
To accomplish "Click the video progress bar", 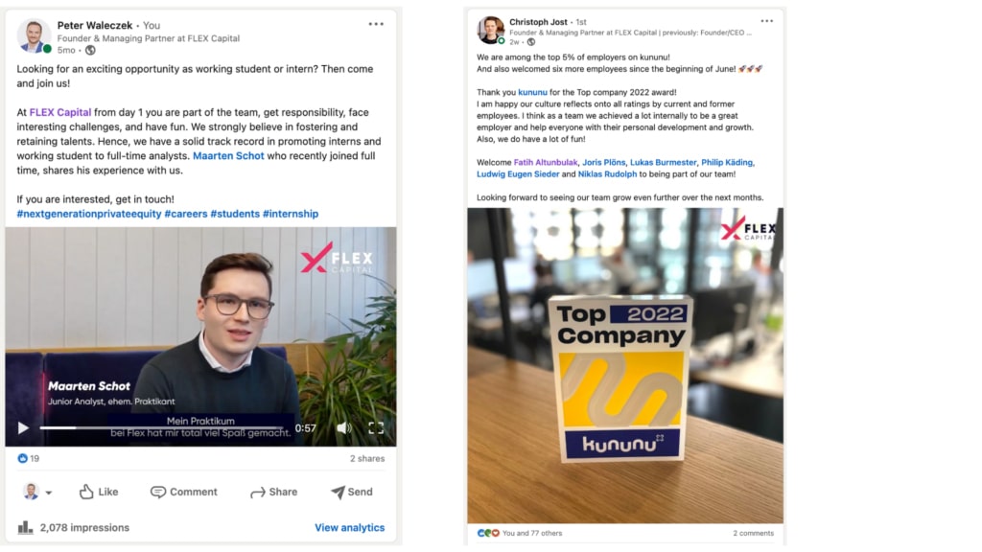I will click(164, 428).
